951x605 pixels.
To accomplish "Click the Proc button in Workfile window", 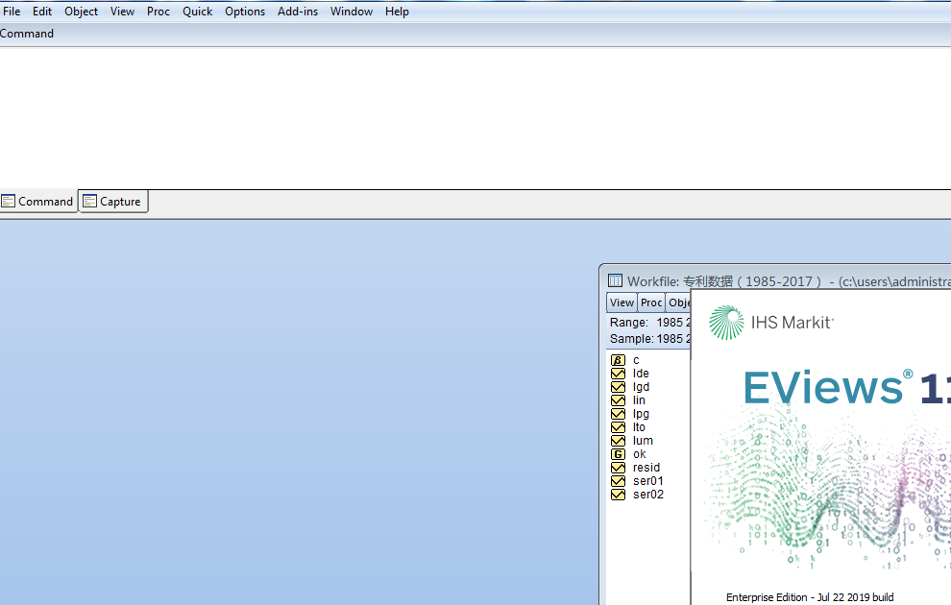I will tap(651, 302).
